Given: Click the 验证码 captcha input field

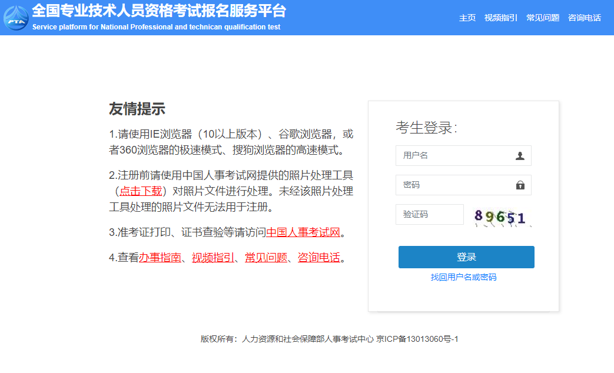Looking at the screenshot, I should pyautogui.click(x=429, y=214).
